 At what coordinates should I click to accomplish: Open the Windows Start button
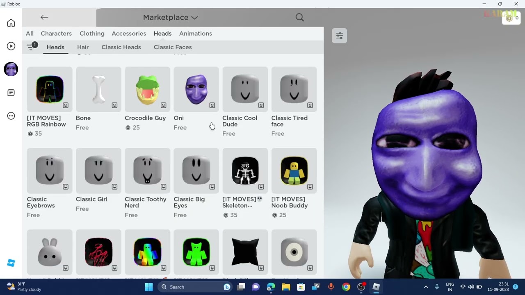(x=149, y=287)
